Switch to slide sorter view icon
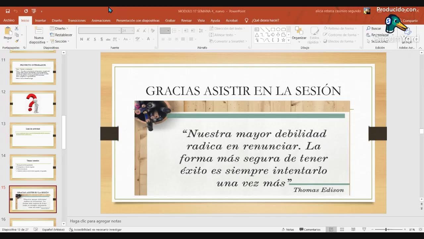Viewport: 424px width, 239px height. 342,229
